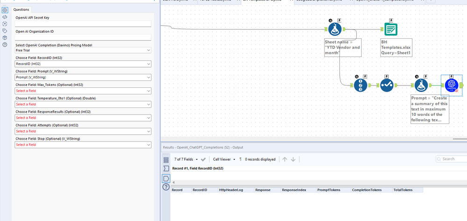Screen dimensions: 467x221
Task: Switch to the Questions tab
Action: (x=22, y=9)
